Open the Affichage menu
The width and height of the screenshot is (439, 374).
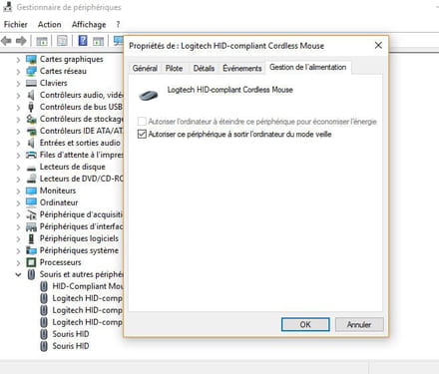(x=89, y=25)
